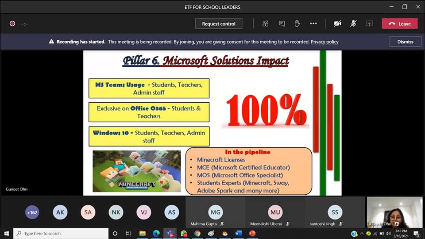Click the MS Teams Usage slide box
The height and width of the screenshot is (239, 425).
[x=149, y=89]
